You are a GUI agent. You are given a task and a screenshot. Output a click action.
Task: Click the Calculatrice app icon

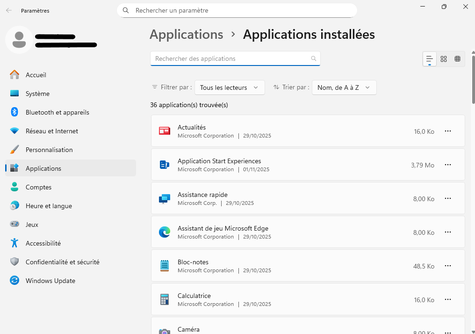click(164, 299)
